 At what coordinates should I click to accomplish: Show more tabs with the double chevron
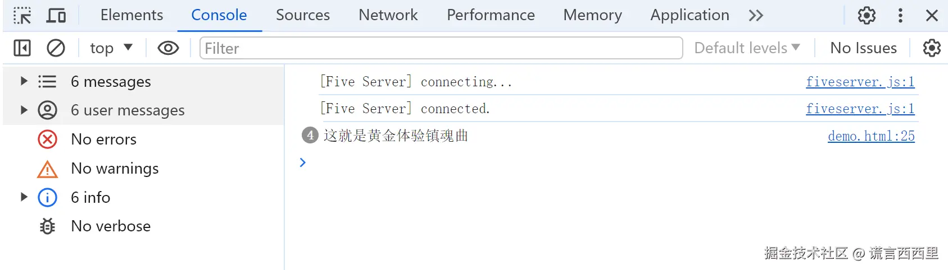pos(756,15)
